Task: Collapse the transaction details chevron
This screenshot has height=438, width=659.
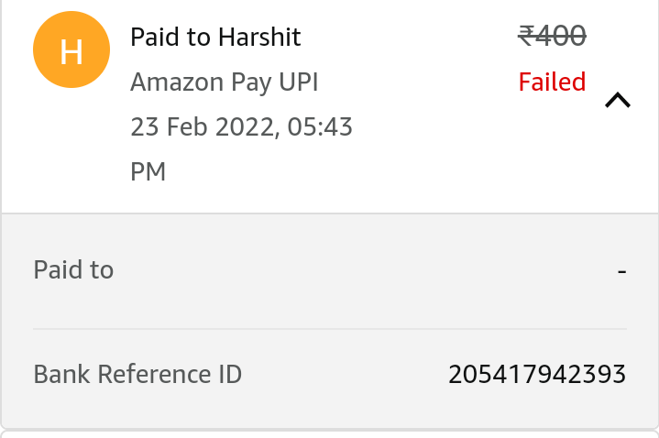Action: pos(618,100)
